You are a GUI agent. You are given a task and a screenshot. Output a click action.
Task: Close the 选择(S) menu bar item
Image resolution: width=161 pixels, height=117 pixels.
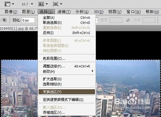[46, 12]
